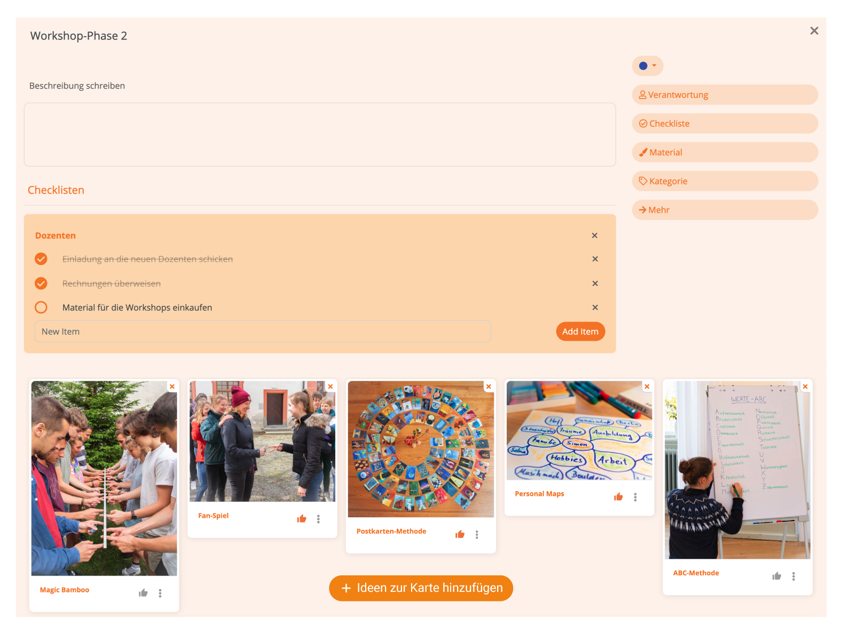
Task: Delete the Dozenten checklist
Action: point(594,235)
